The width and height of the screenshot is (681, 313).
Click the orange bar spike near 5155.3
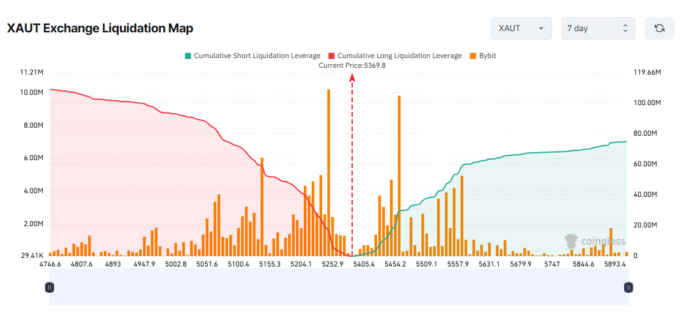262,205
